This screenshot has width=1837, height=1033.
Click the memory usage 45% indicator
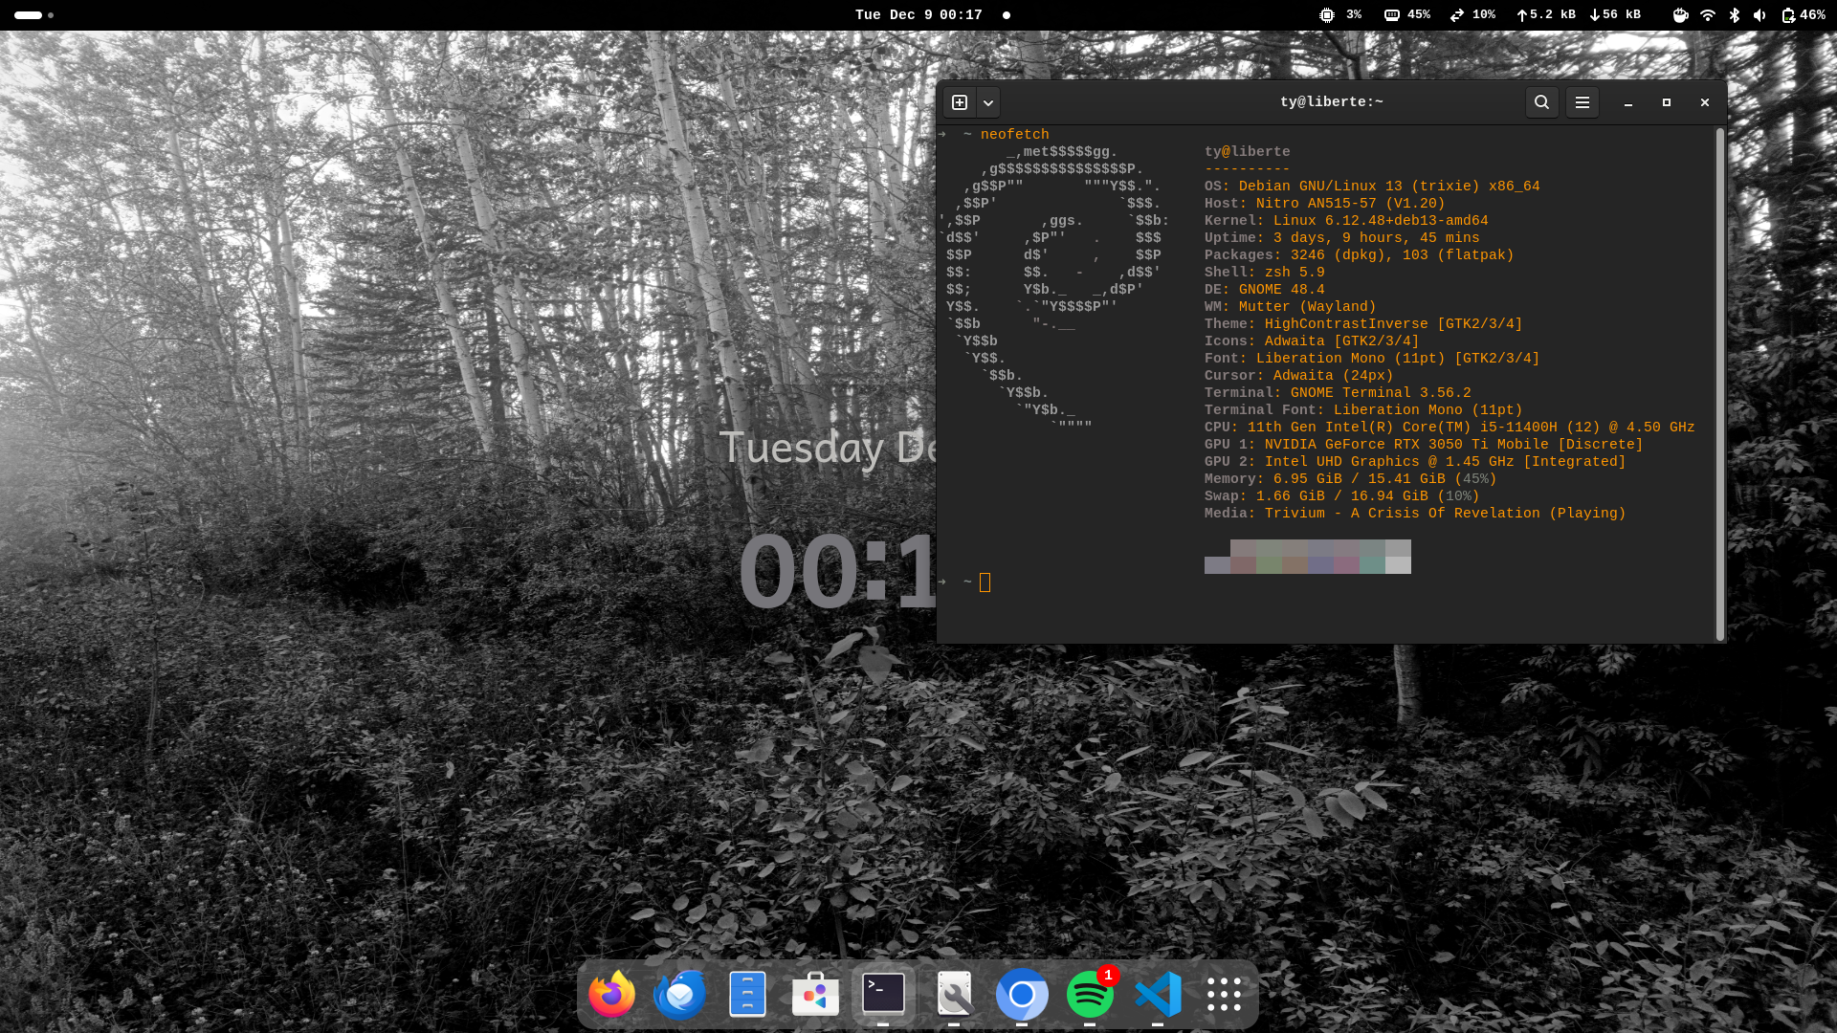pos(1407,15)
